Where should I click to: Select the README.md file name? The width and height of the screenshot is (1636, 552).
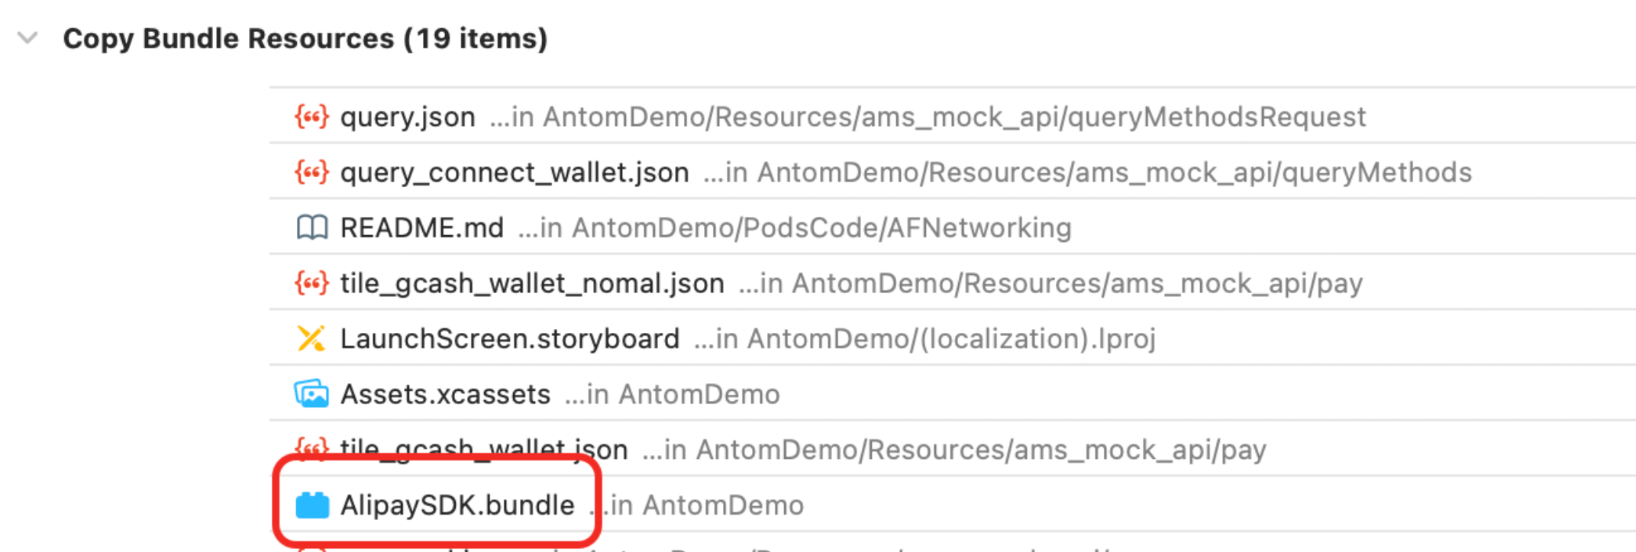coord(421,228)
